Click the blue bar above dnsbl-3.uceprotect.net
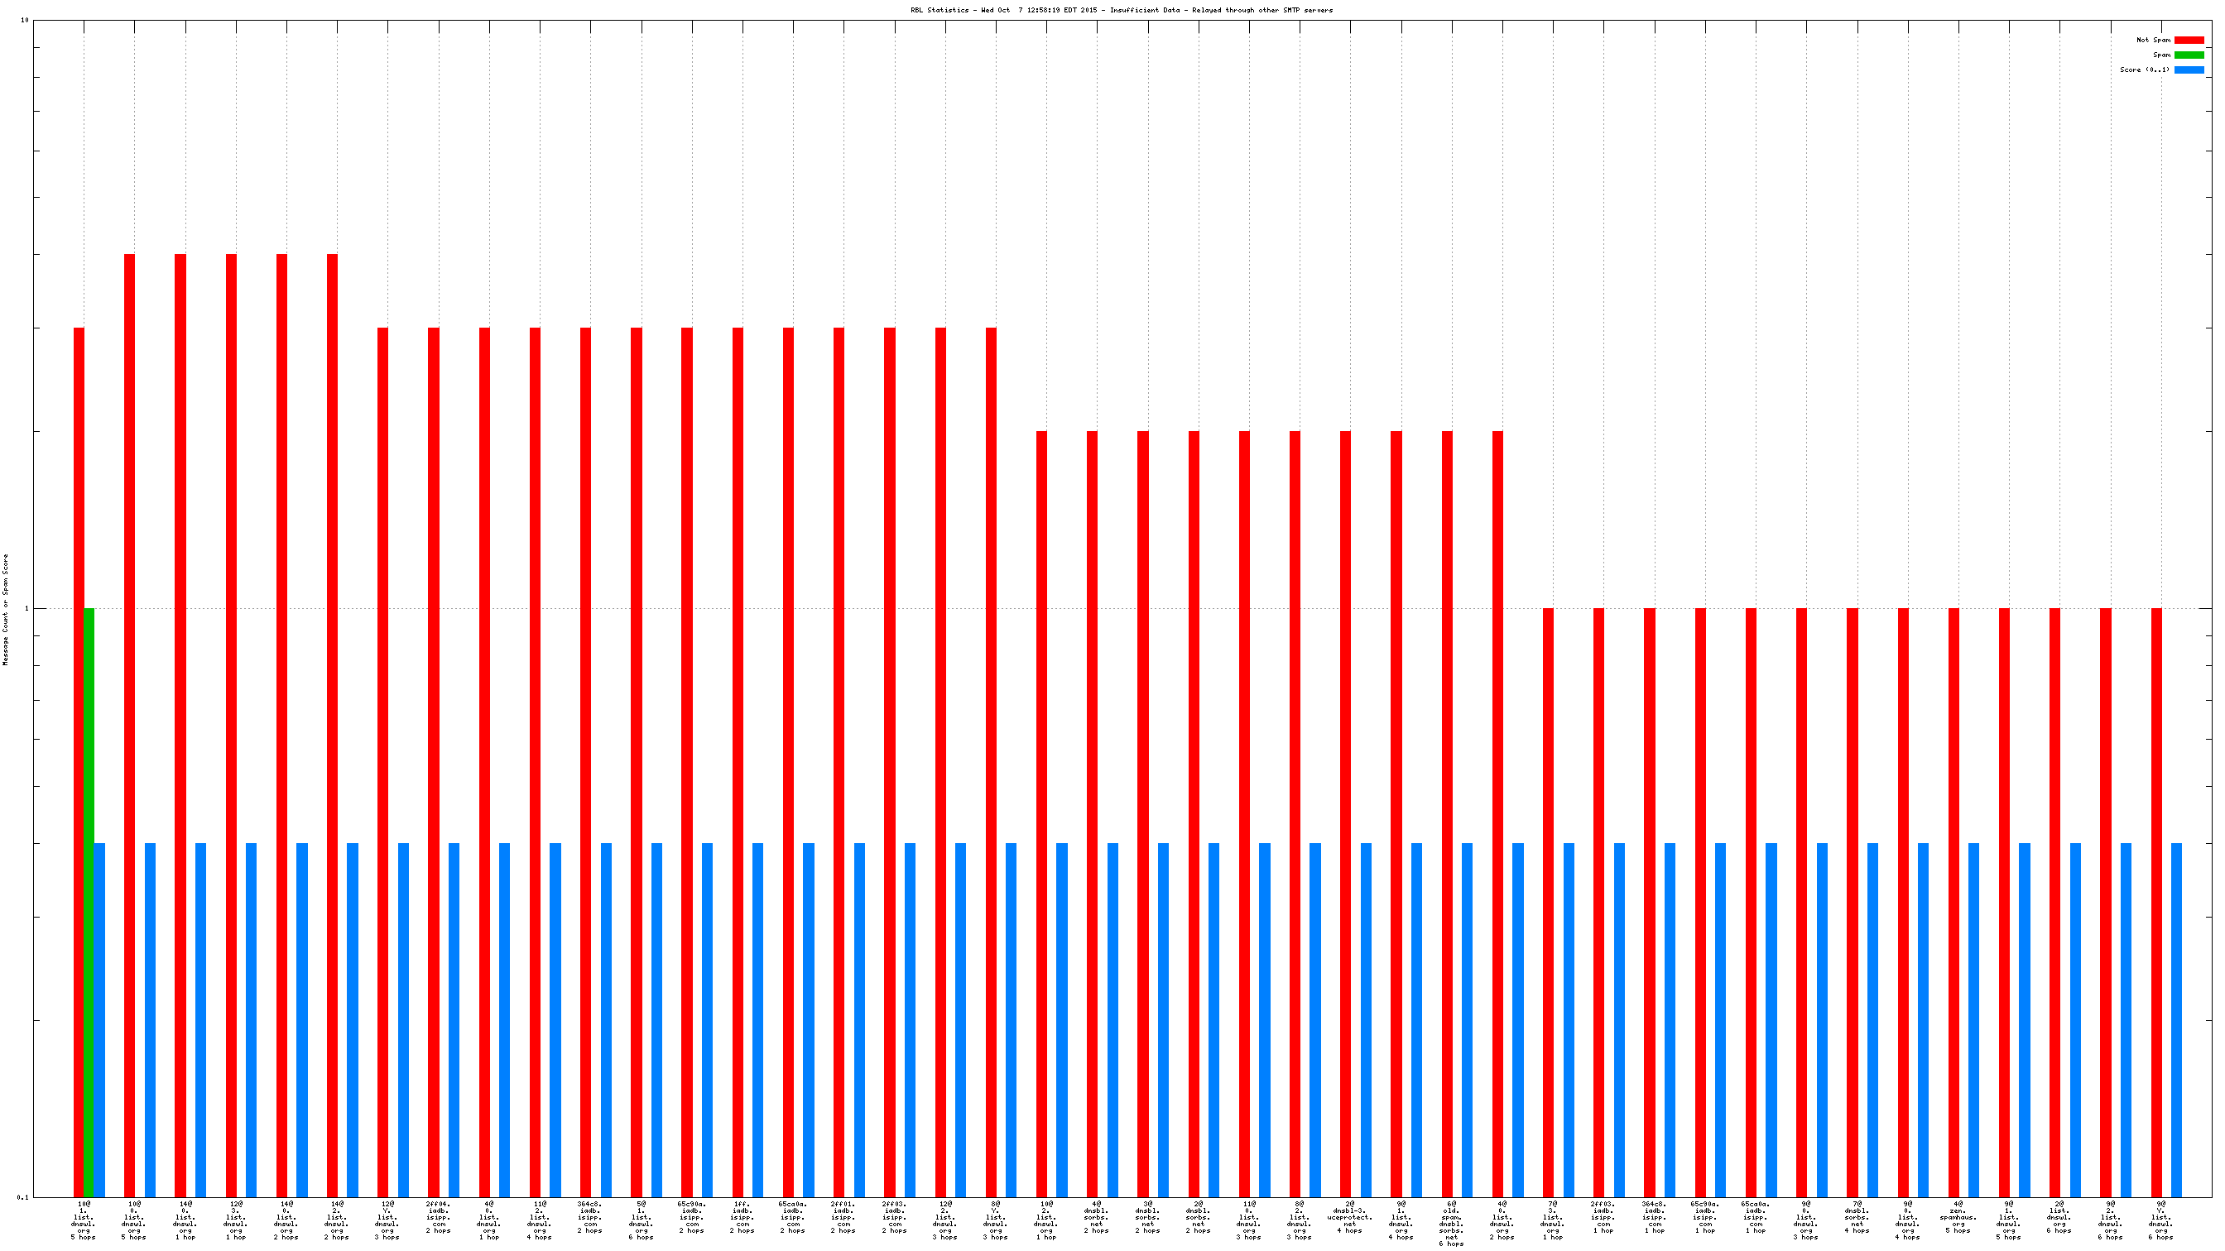 [1366, 1019]
